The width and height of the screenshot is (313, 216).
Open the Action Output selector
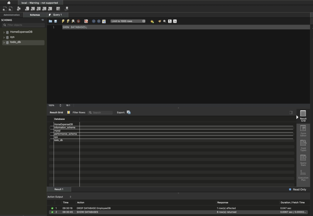click(x=59, y=197)
